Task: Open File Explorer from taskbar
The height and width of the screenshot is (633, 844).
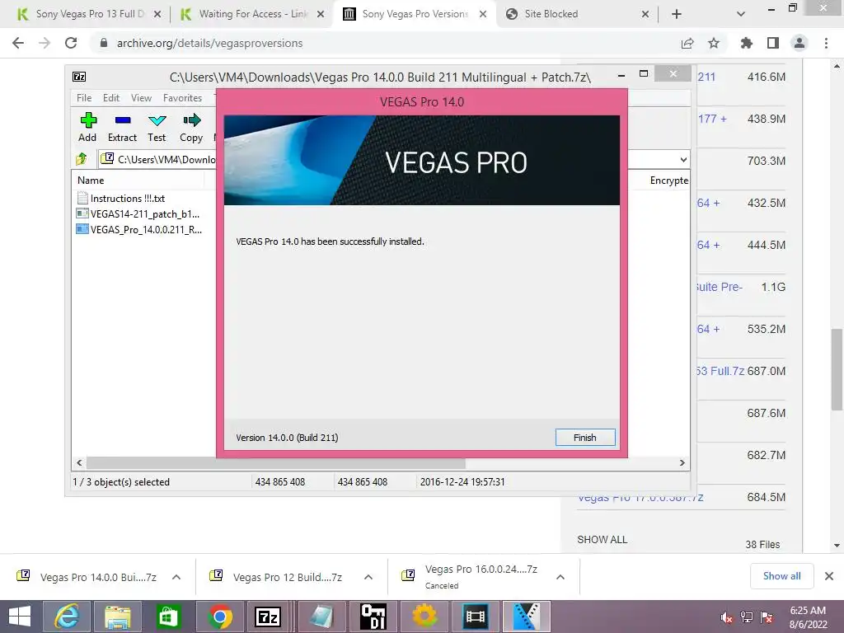Action: tap(117, 617)
